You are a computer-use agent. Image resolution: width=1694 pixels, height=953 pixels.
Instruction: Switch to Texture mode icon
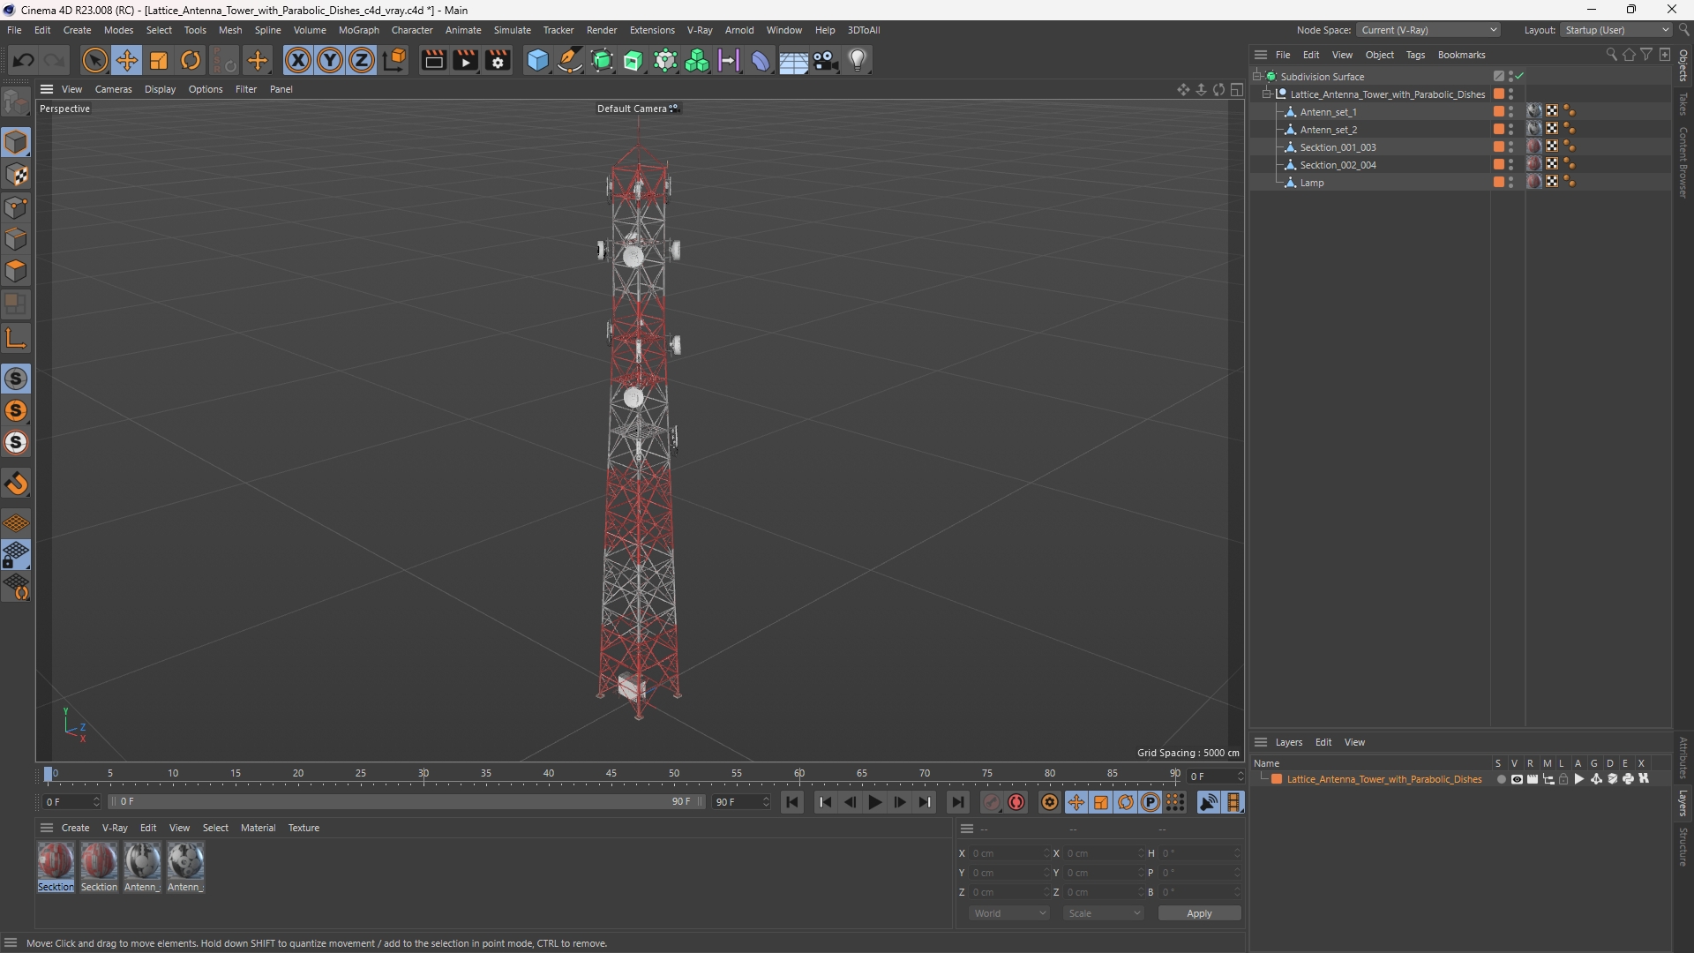16,175
